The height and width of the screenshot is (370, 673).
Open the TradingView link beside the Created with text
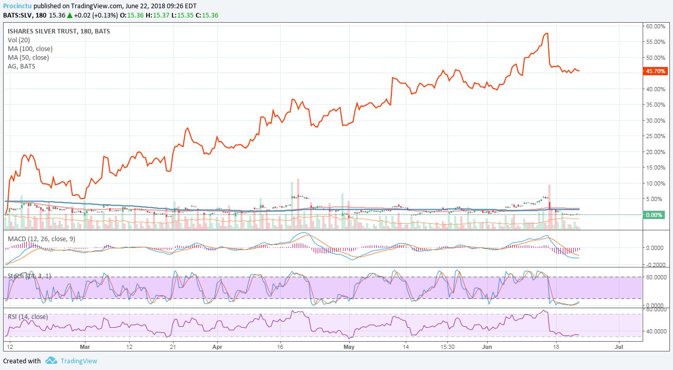79,361
